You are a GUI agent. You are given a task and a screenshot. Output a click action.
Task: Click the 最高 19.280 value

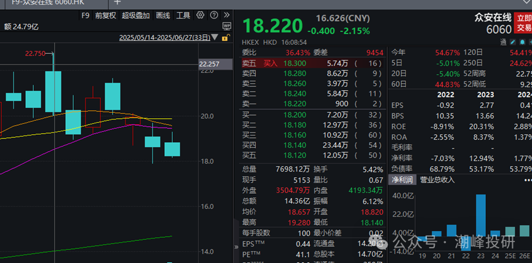pos(299,223)
